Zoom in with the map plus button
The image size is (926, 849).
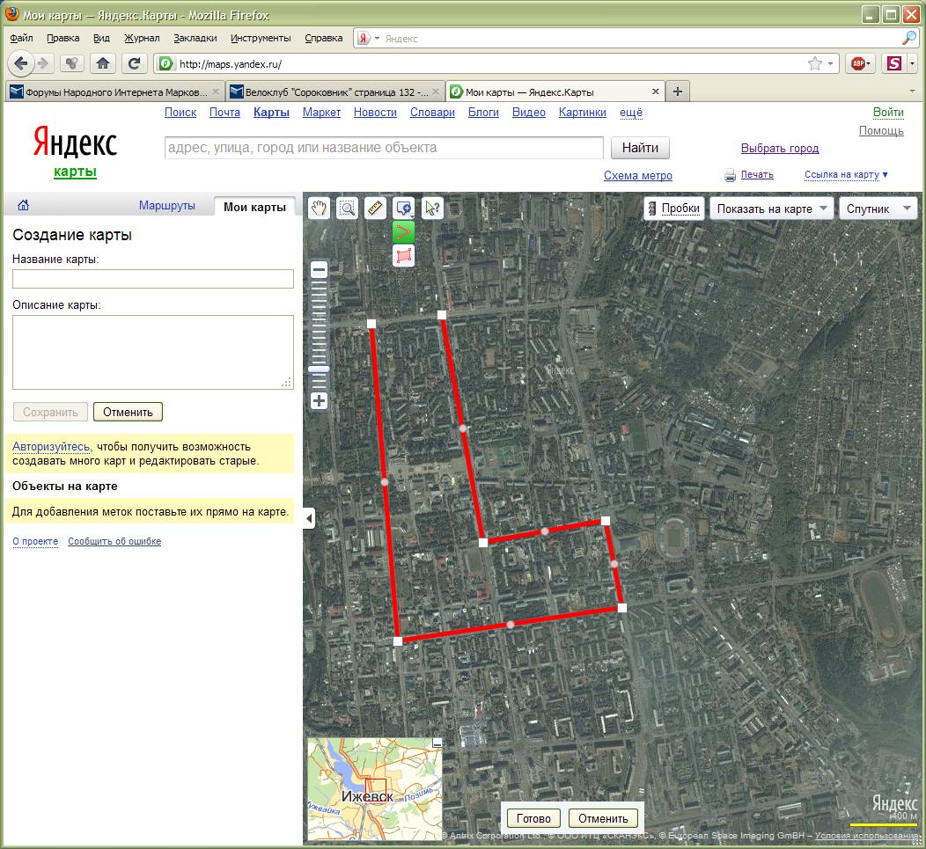pyautogui.click(x=319, y=401)
